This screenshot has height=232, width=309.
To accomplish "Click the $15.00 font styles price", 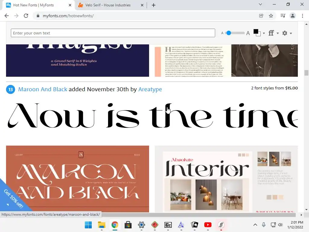I will pyautogui.click(x=291, y=88).
